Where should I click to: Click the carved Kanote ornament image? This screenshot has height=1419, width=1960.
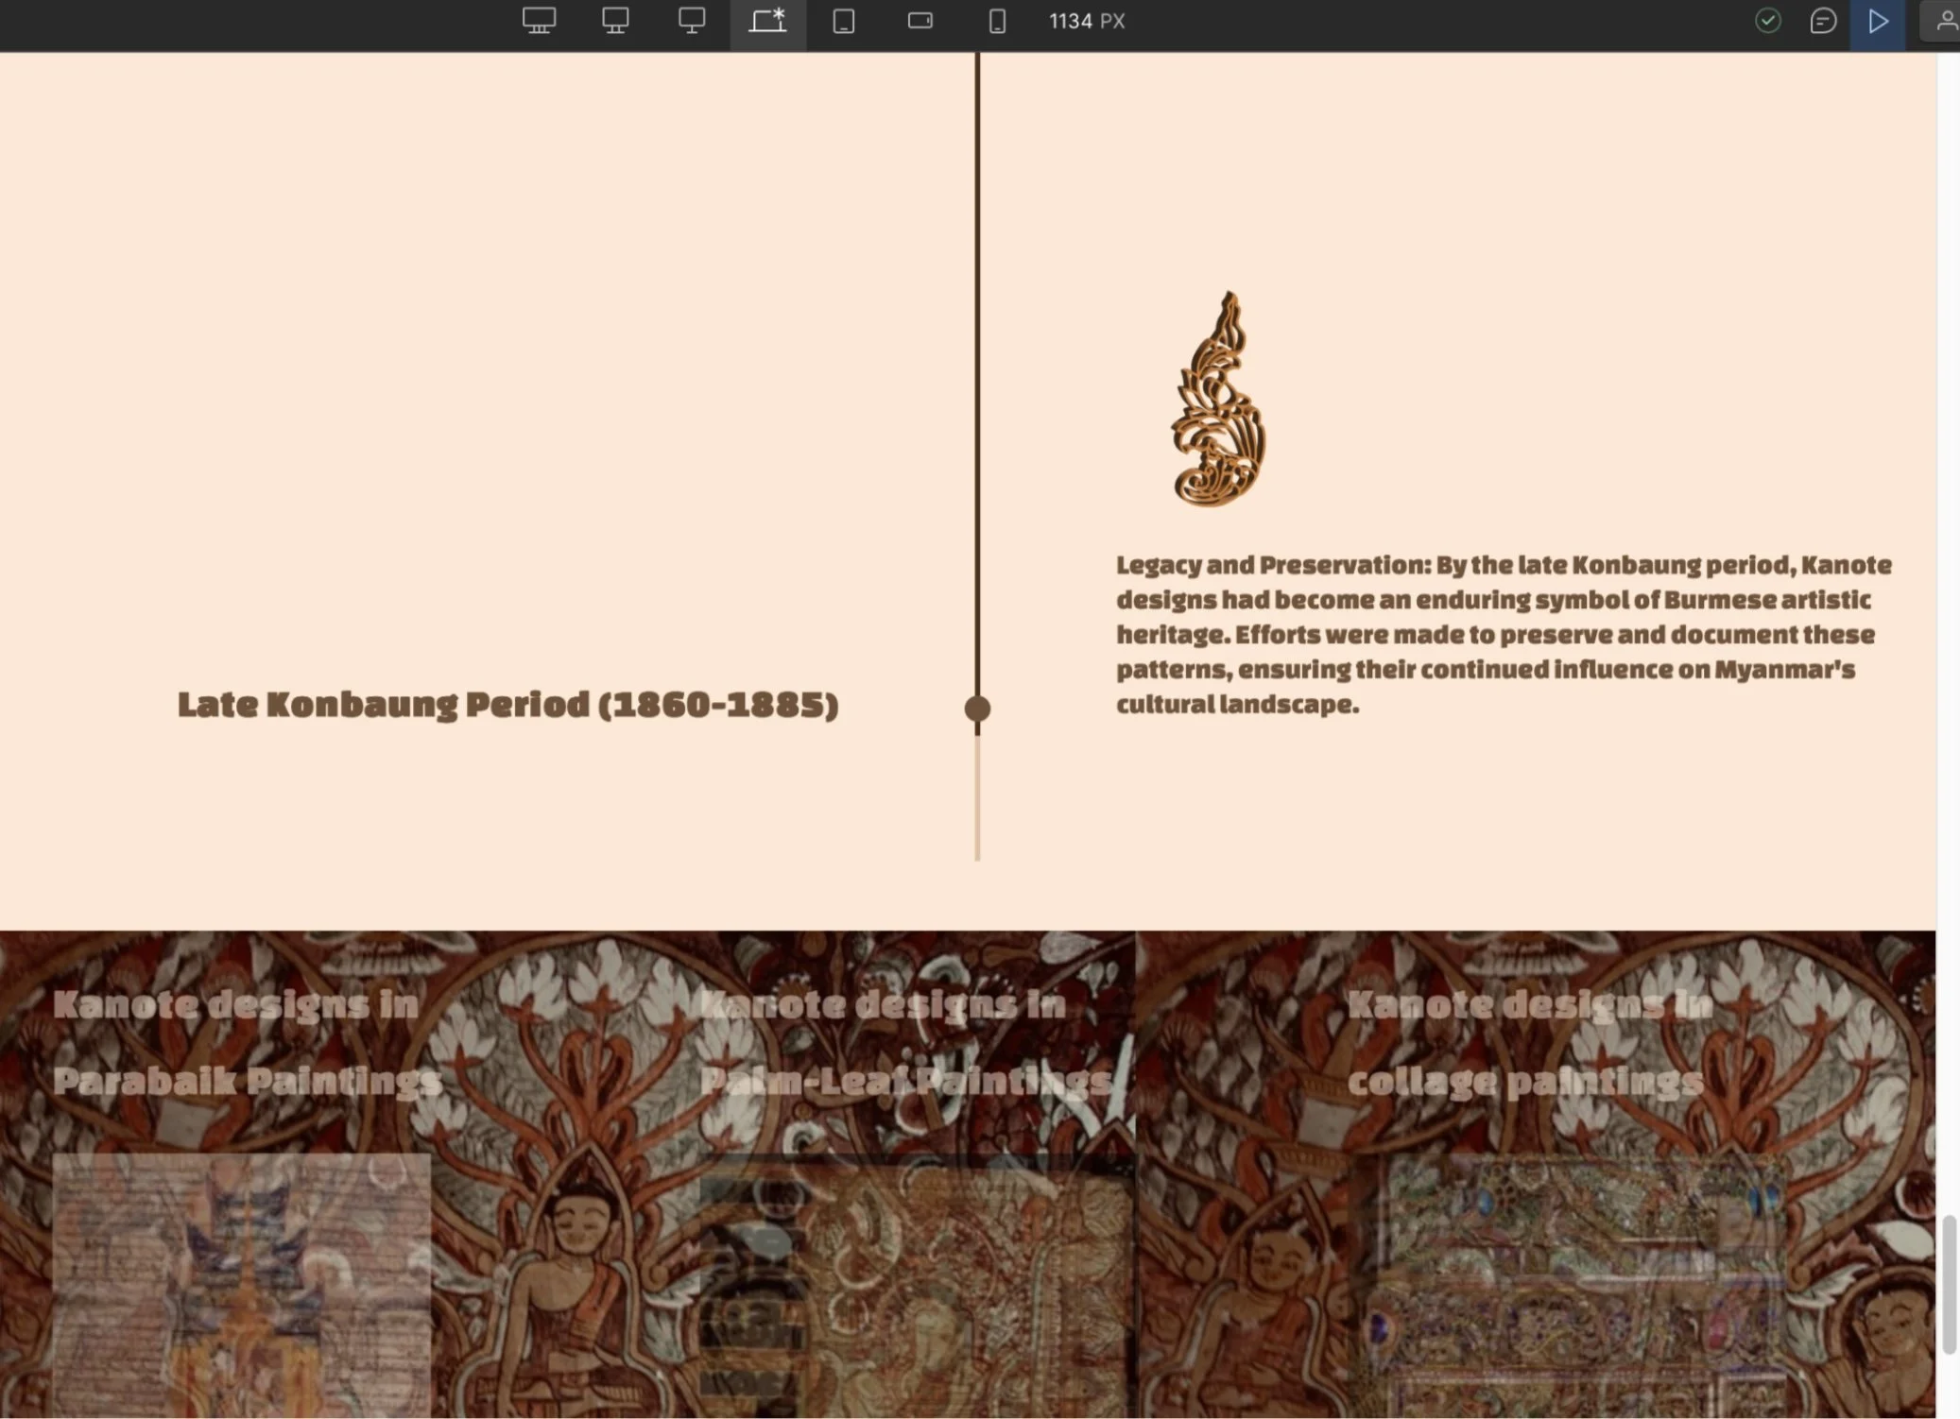click(1219, 399)
